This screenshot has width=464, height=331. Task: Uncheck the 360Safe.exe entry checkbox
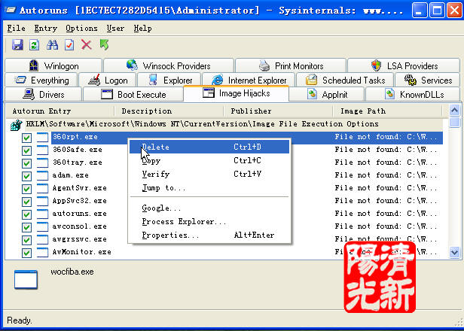(26, 150)
